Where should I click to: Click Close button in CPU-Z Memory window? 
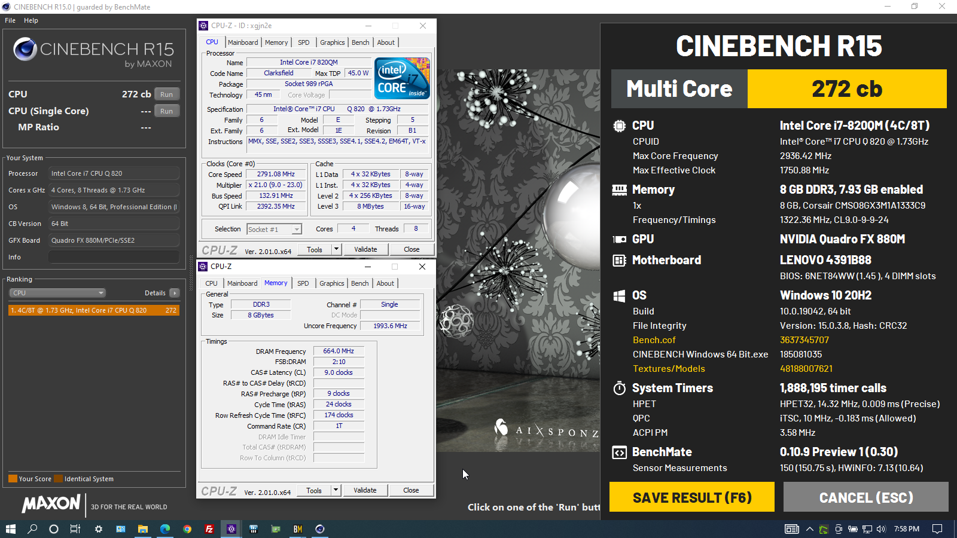click(411, 490)
